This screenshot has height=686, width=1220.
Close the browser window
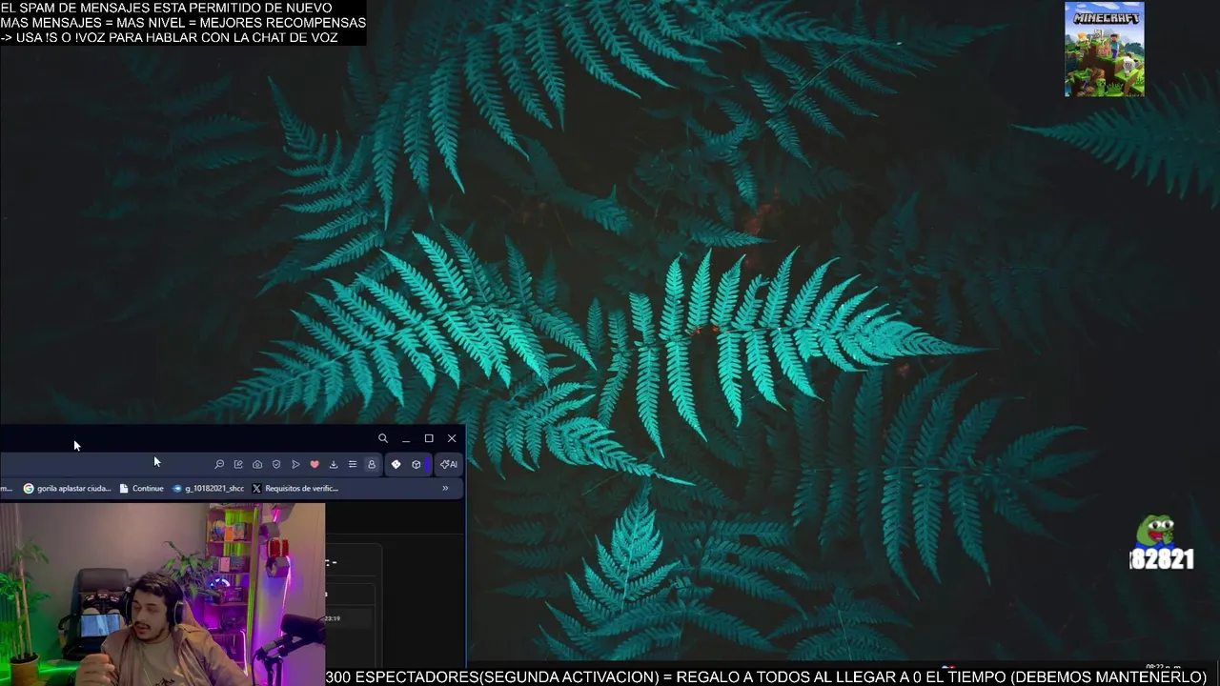tap(452, 438)
